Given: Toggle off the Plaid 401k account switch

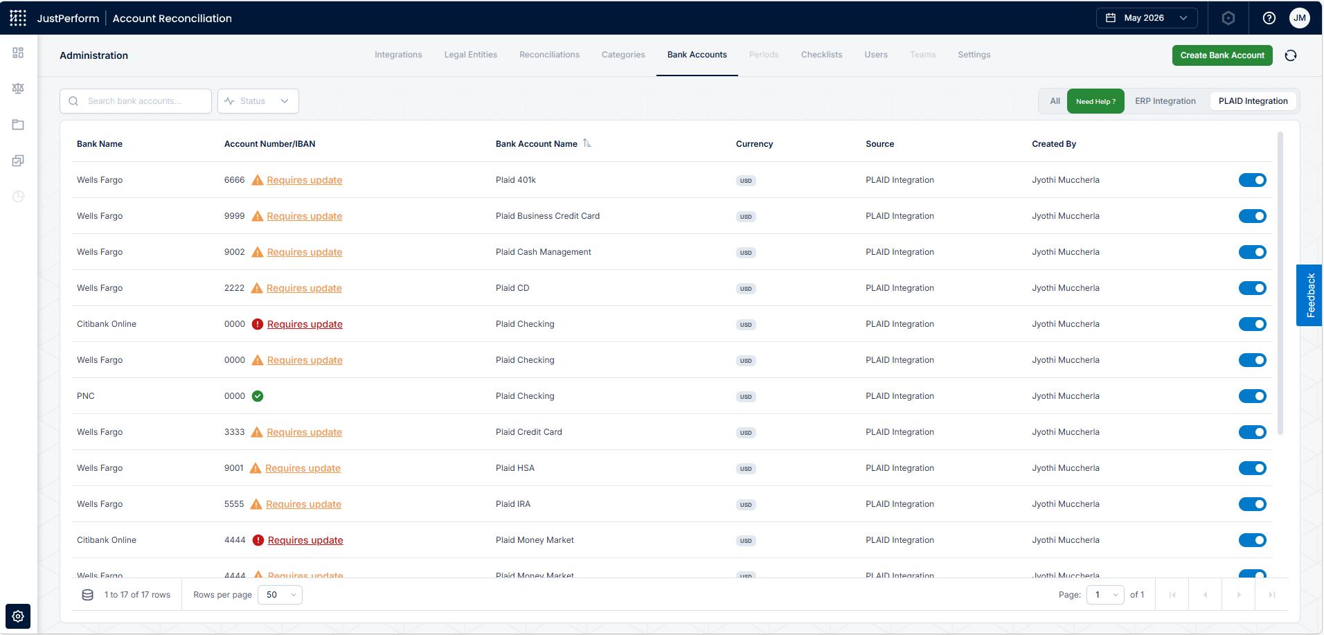Looking at the screenshot, I should pos(1253,180).
